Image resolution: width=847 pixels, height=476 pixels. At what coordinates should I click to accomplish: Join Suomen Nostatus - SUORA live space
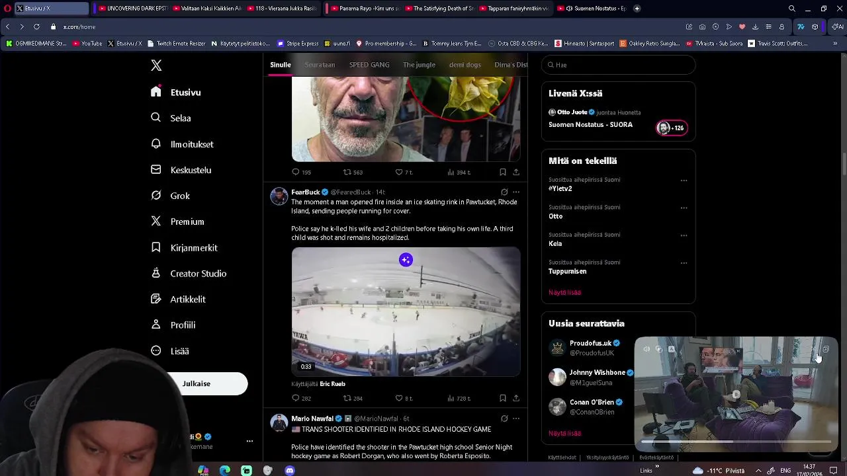[590, 124]
